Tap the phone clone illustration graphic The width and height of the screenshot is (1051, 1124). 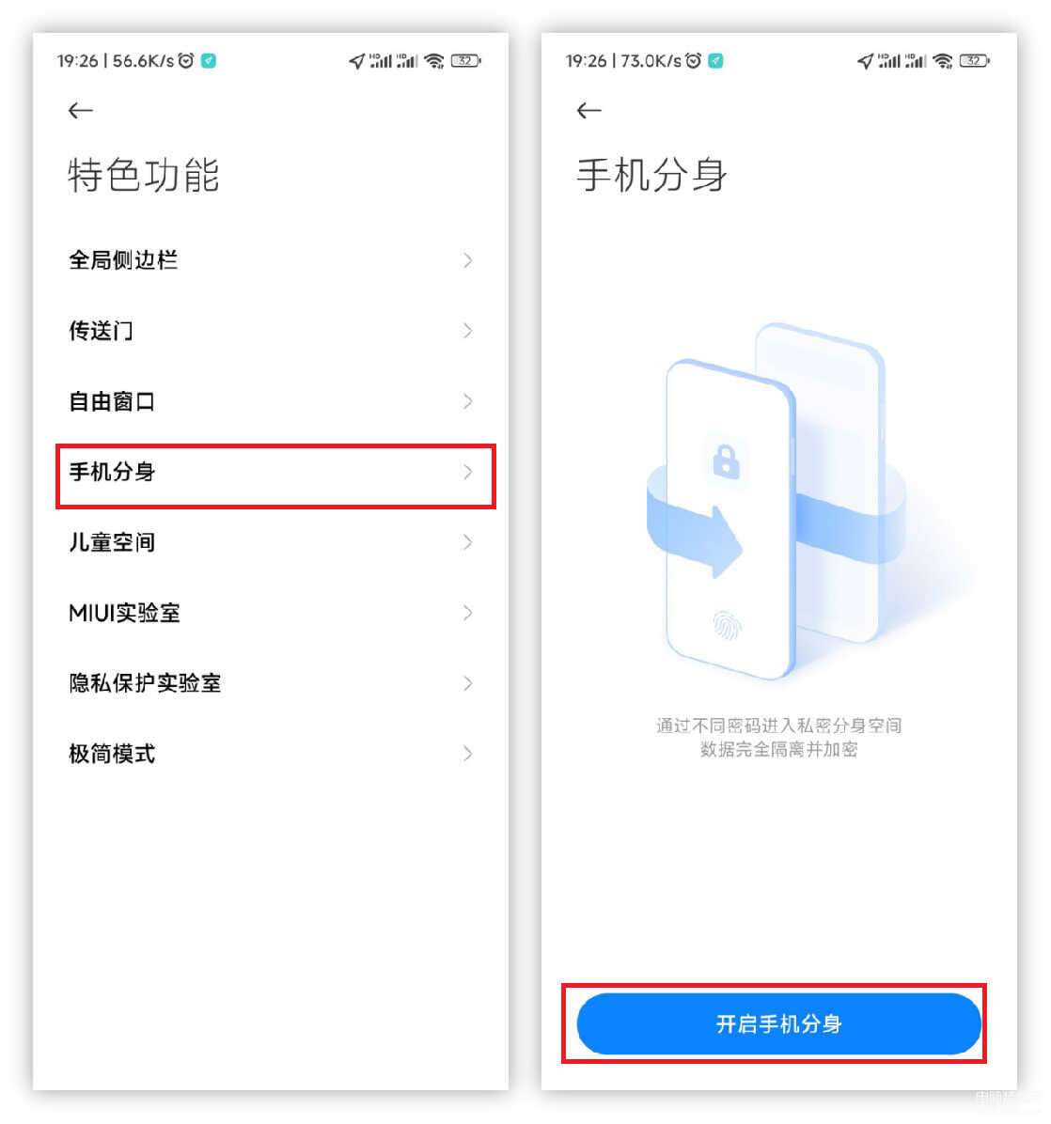pos(777,501)
